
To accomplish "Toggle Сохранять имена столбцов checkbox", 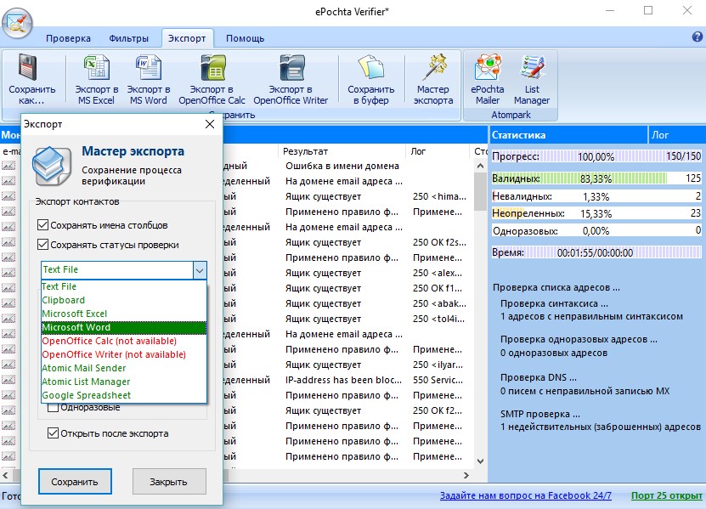I will (42, 225).
